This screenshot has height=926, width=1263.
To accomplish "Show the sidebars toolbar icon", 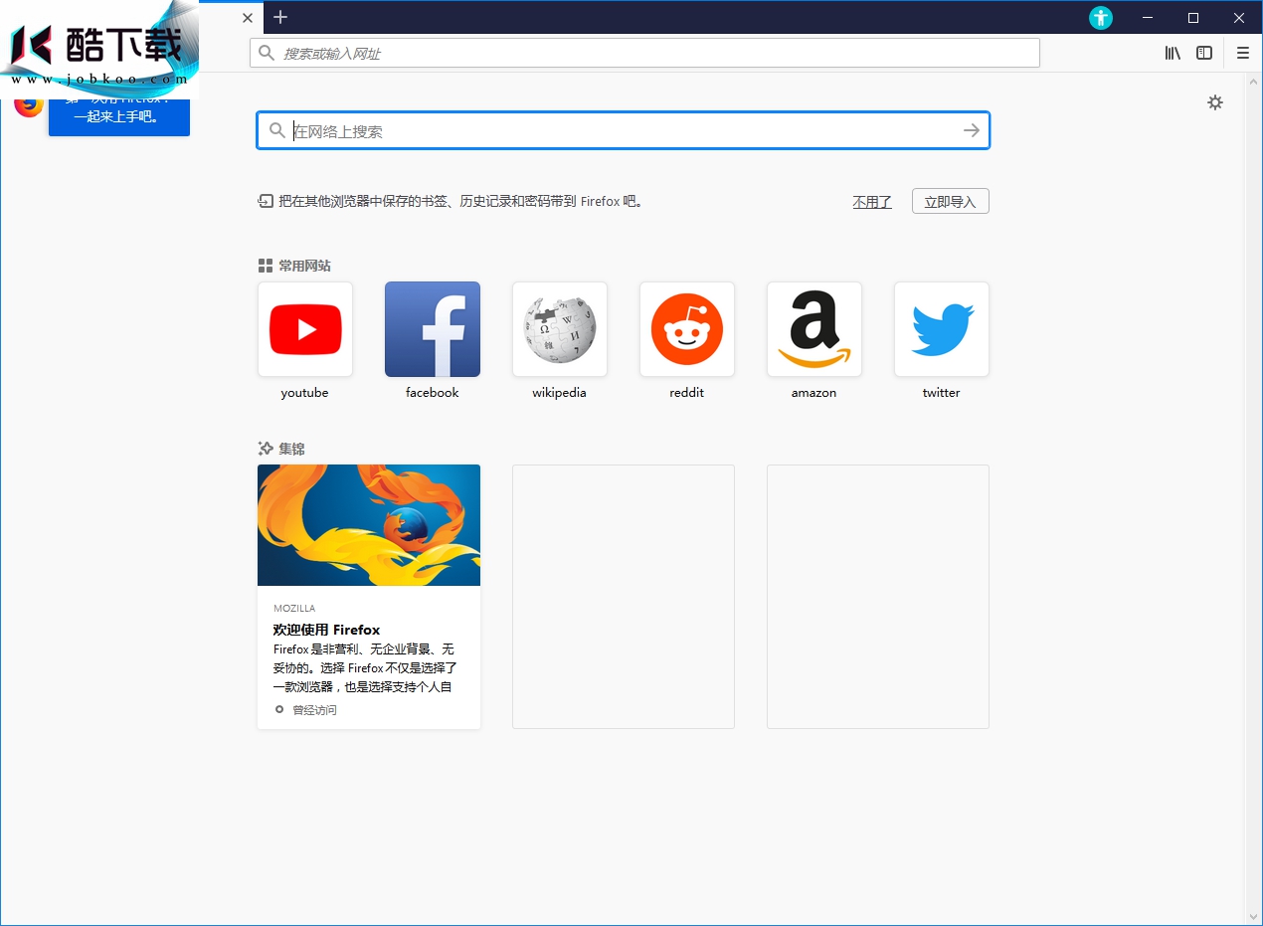I will [1204, 53].
